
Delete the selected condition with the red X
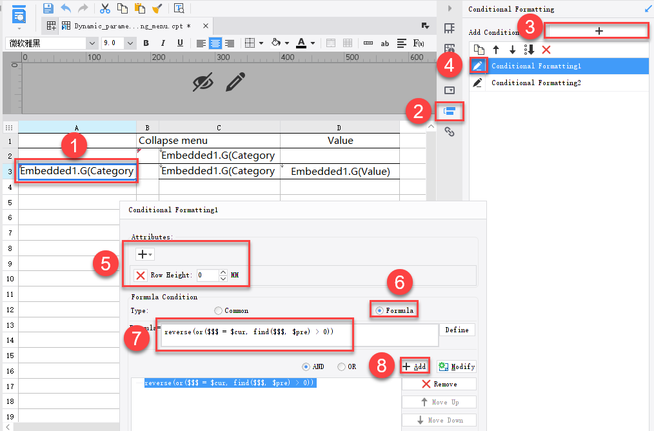click(546, 50)
